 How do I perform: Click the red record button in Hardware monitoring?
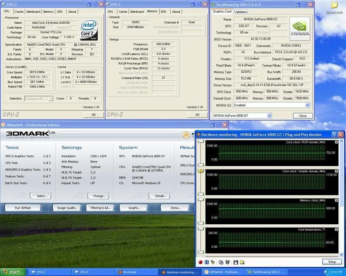point(201,262)
